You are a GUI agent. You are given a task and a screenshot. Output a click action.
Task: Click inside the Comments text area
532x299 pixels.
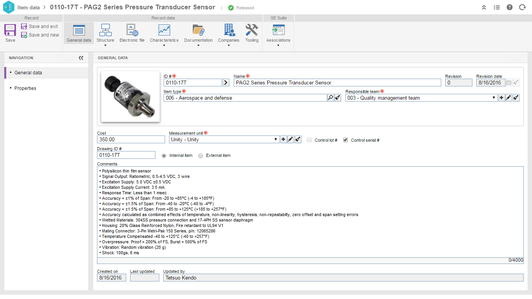click(310, 212)
